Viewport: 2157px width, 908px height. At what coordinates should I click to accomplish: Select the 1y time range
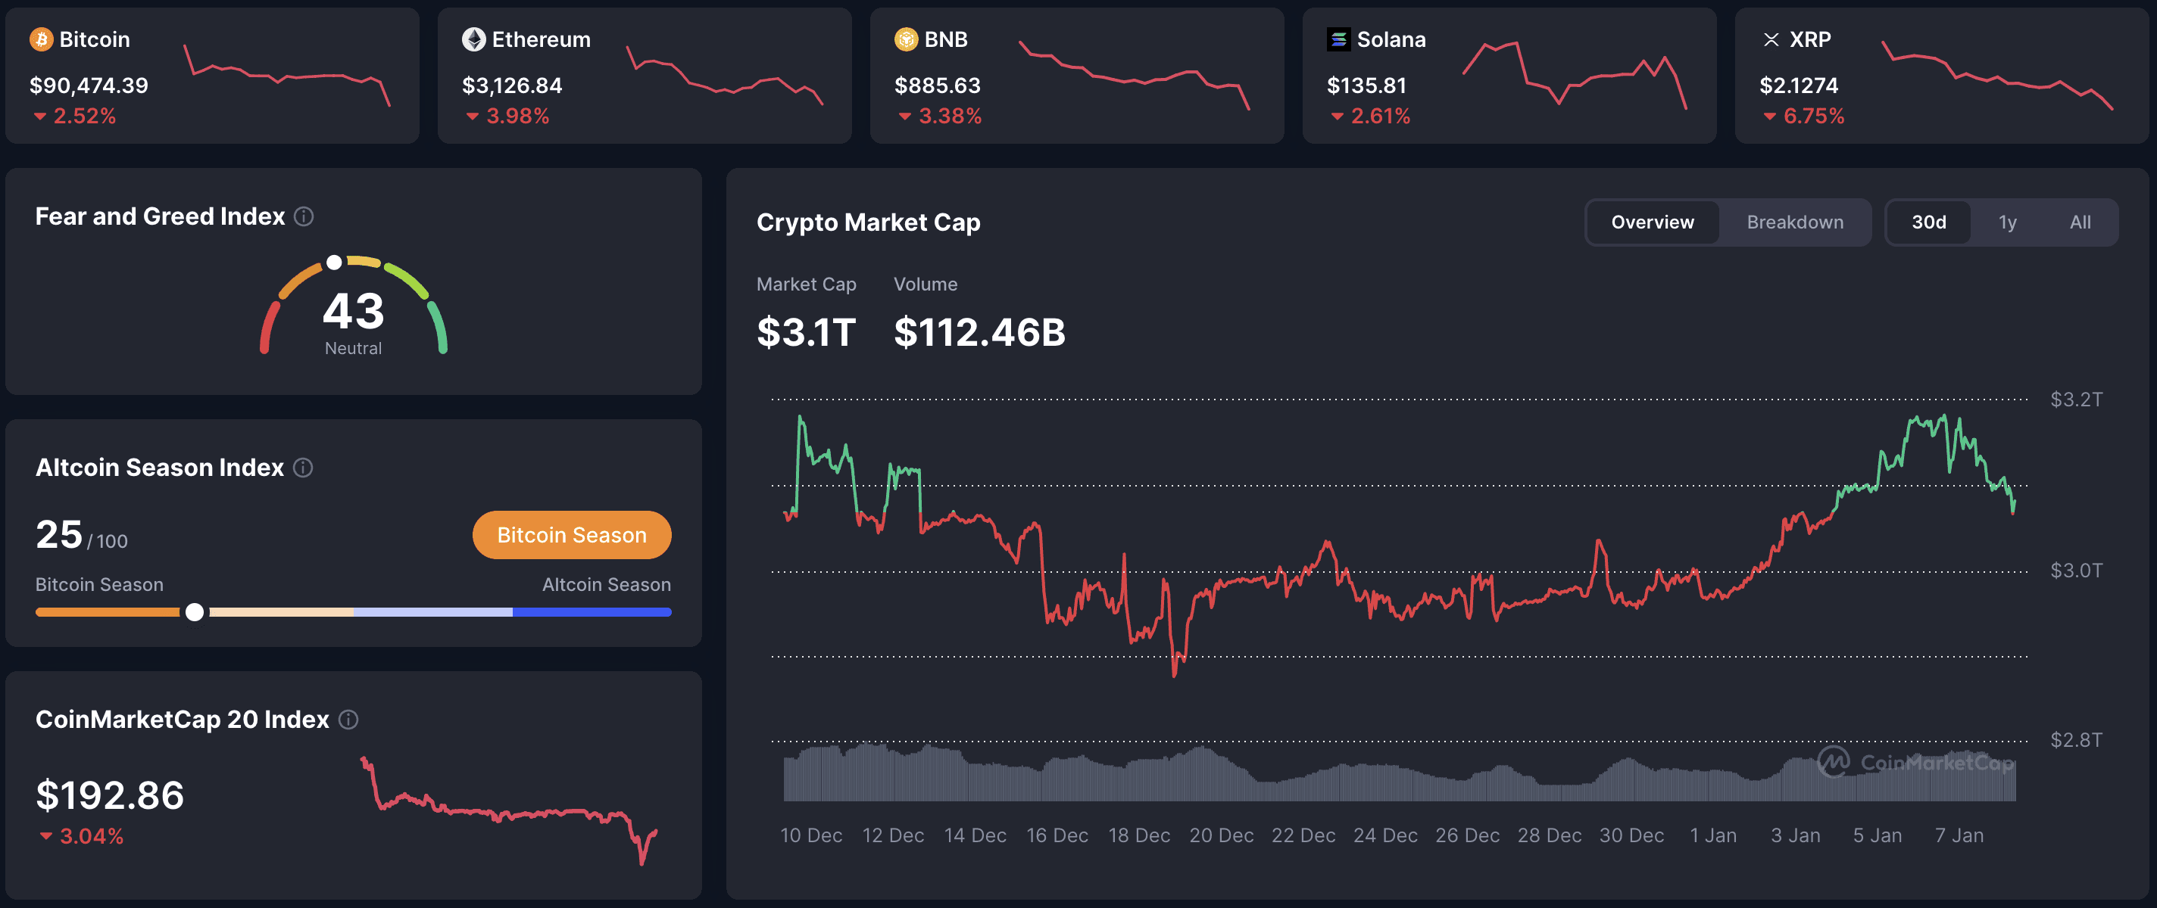click(x=2007, y=222)
